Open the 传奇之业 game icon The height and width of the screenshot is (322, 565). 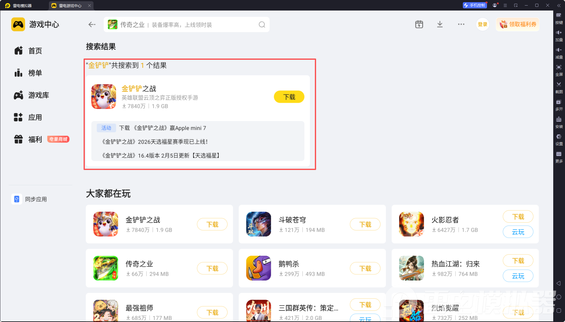[x=106, y=268]
